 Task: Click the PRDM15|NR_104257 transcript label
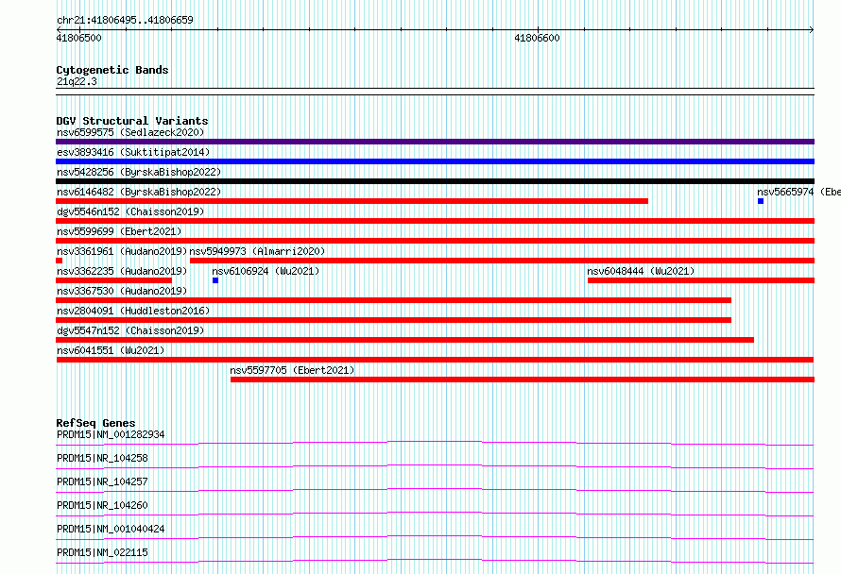(102, 481)
